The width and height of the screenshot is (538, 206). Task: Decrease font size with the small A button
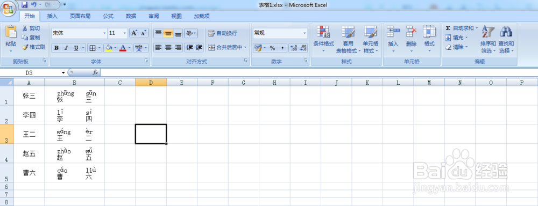144,33
